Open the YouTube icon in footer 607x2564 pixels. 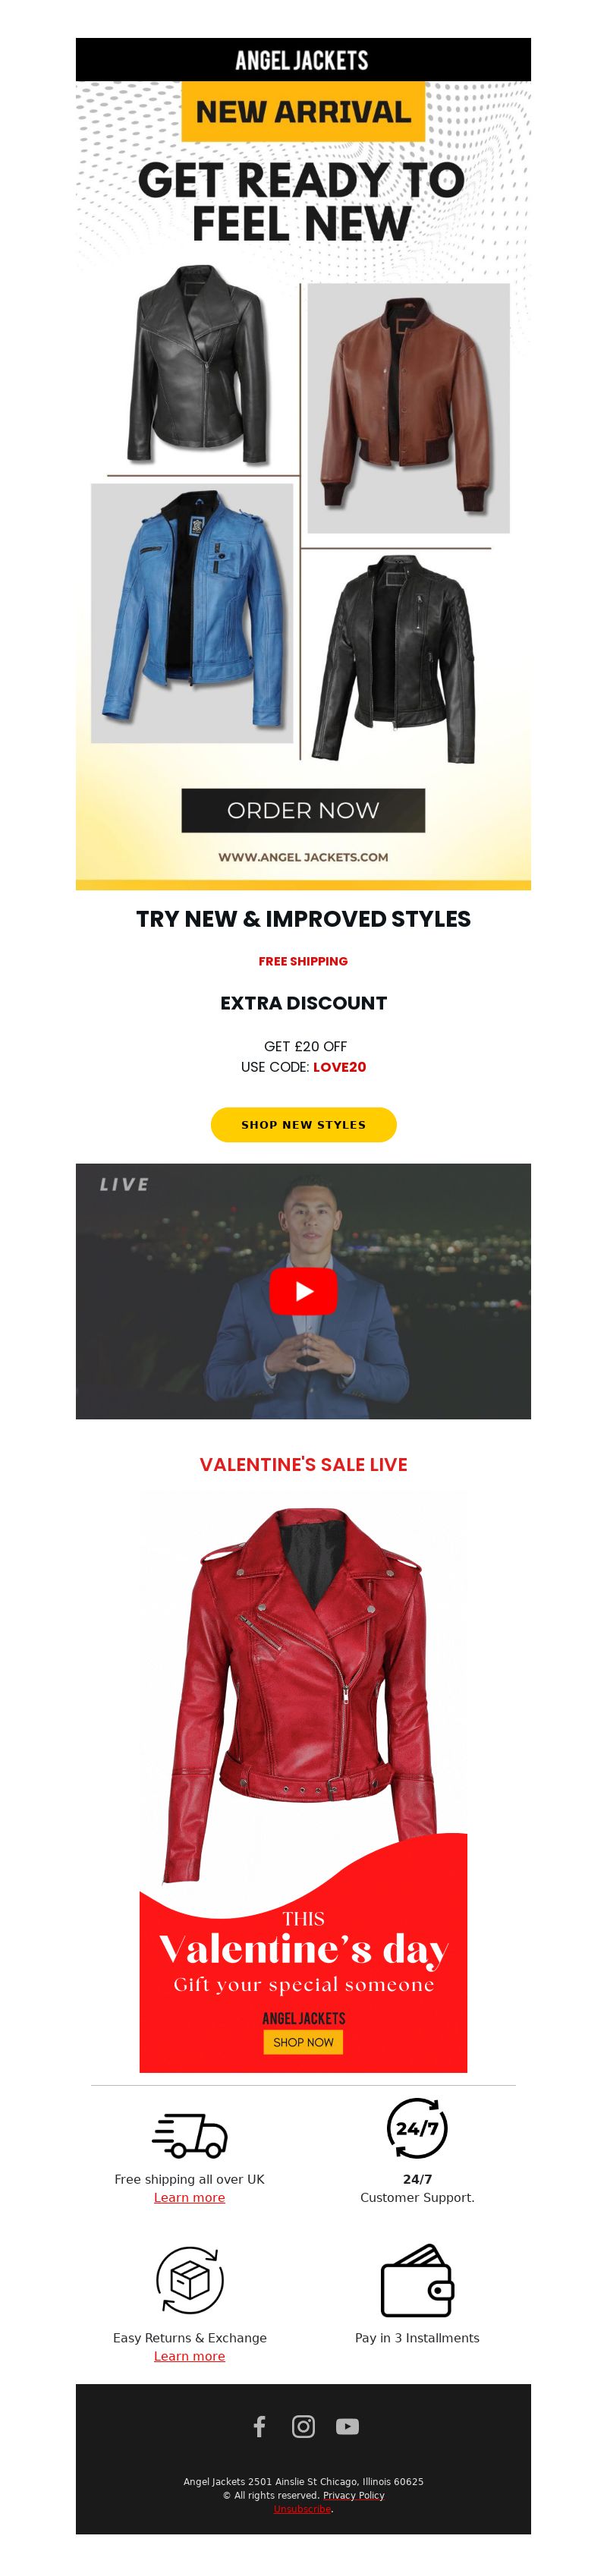pyautogui.click(x=348, y=2426)
